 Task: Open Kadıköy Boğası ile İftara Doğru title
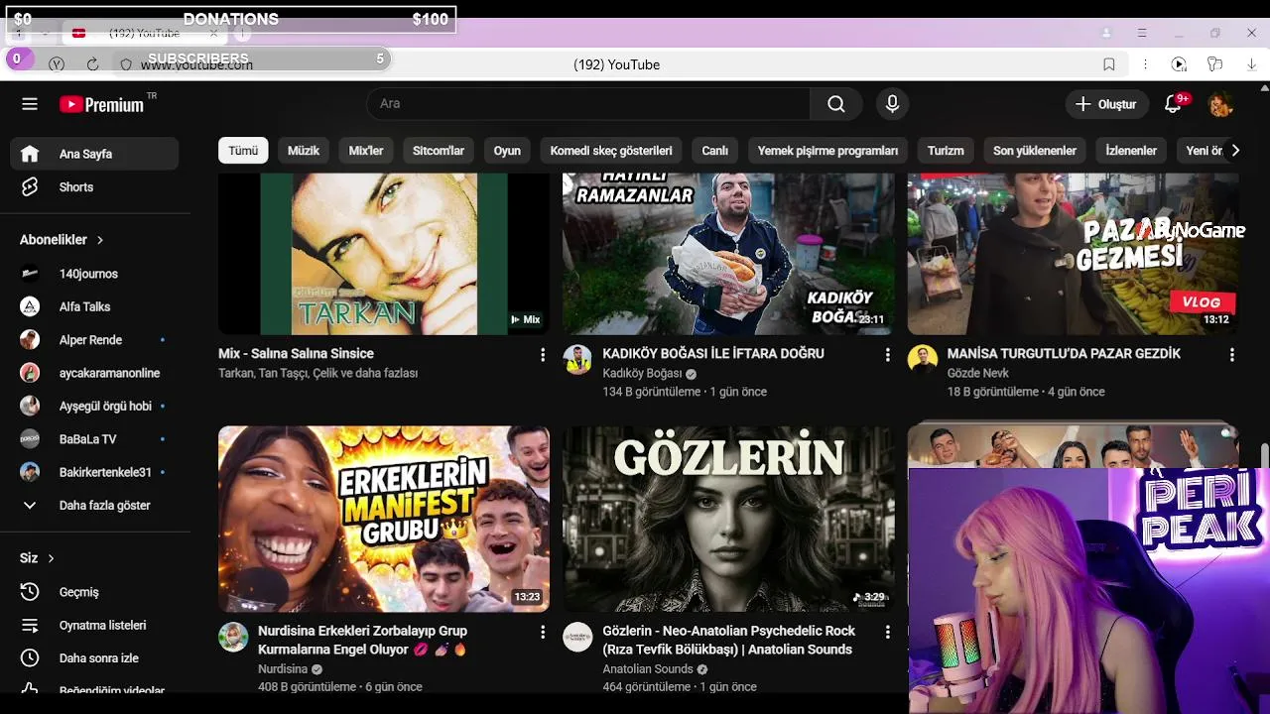coord(713,354)
